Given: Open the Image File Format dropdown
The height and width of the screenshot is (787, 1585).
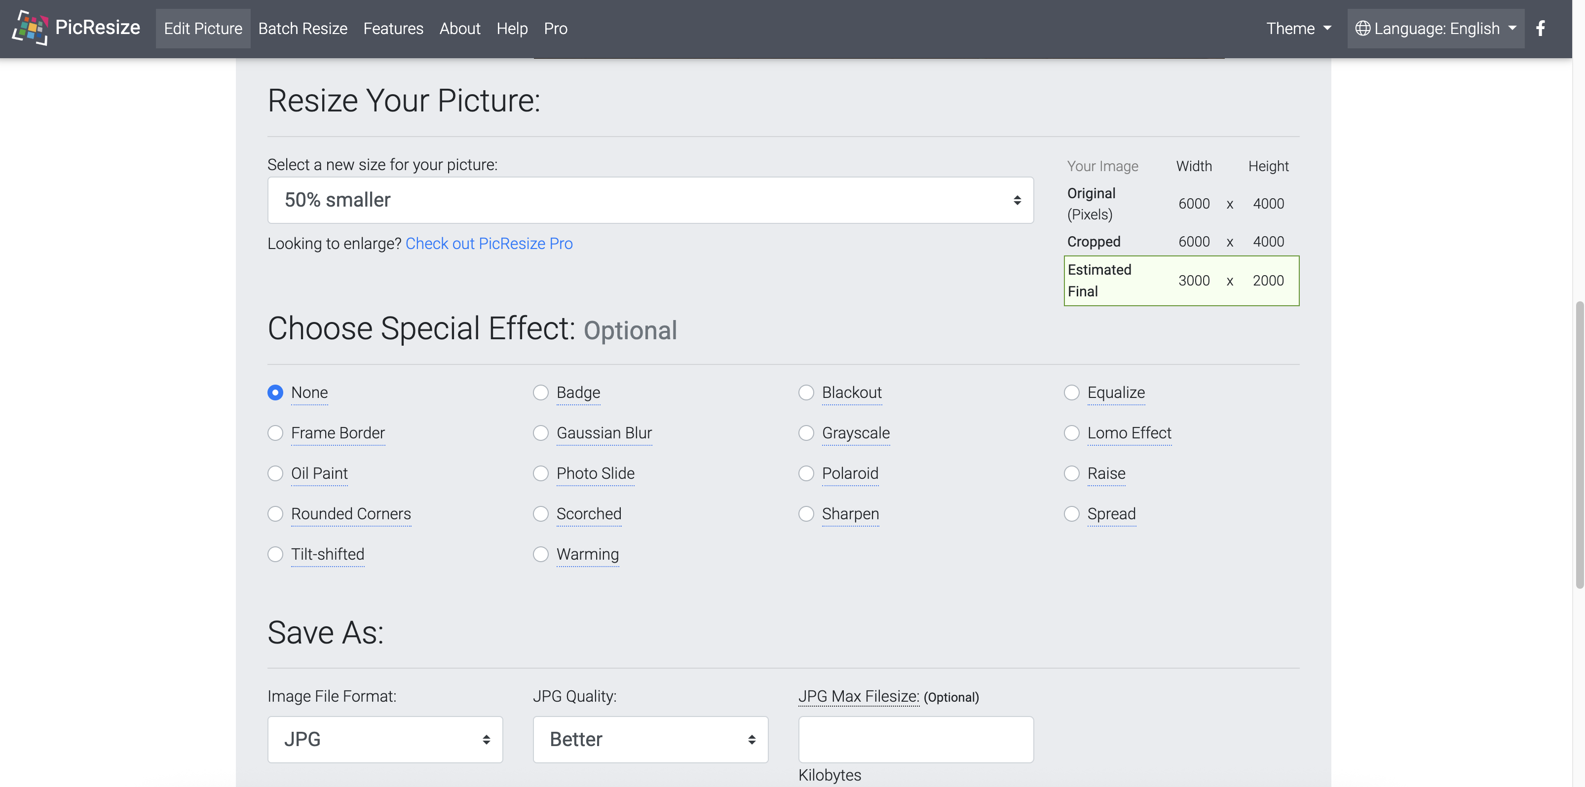Looking at the screenshot, I should pos(385,739).
